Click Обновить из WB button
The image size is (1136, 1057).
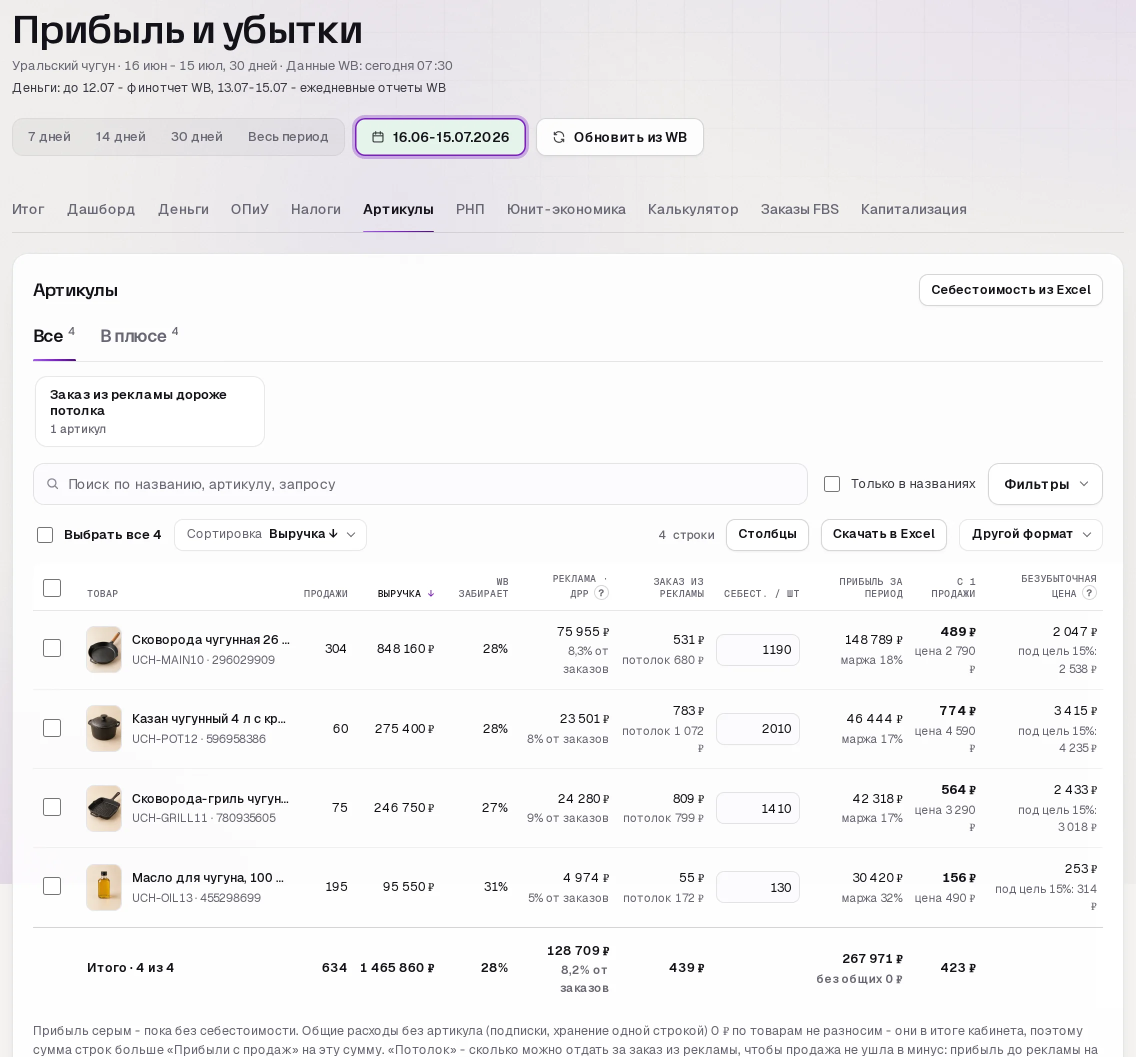[x=620, y=137]
